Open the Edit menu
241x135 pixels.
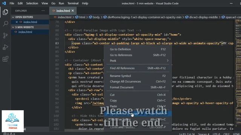tap(20, 3)
